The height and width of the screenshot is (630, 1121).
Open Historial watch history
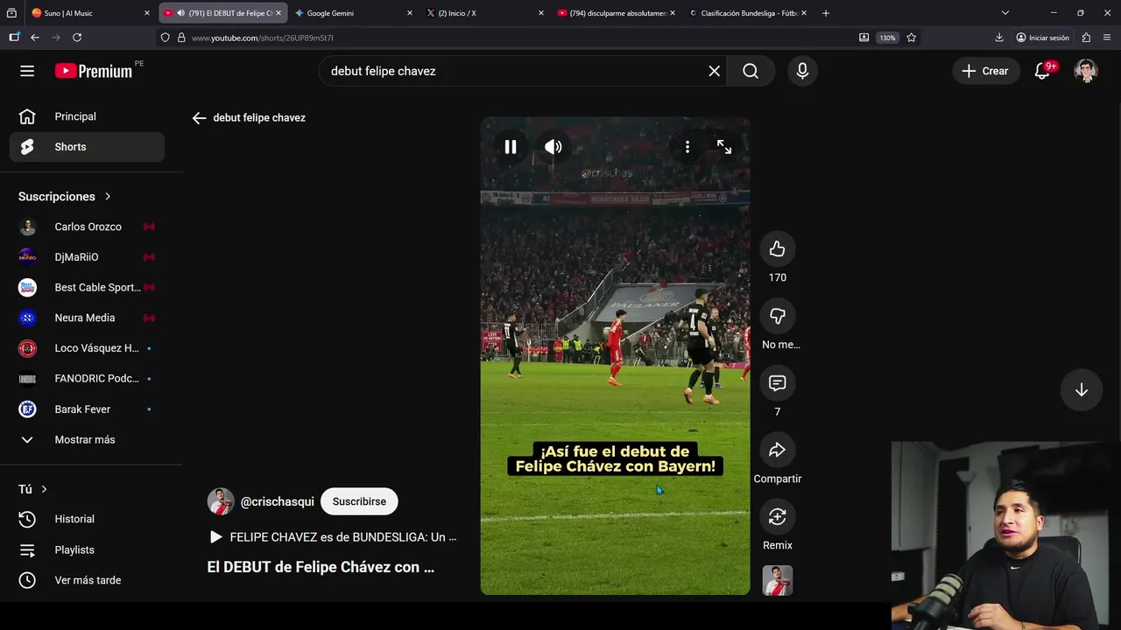[x=87, y=519]
